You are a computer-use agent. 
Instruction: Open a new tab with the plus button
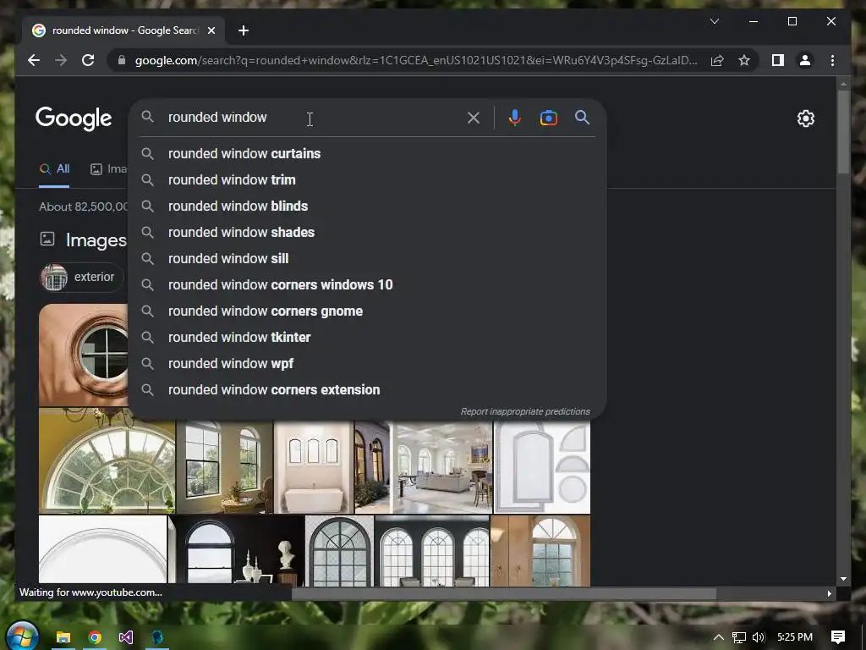tap(244, 30)
